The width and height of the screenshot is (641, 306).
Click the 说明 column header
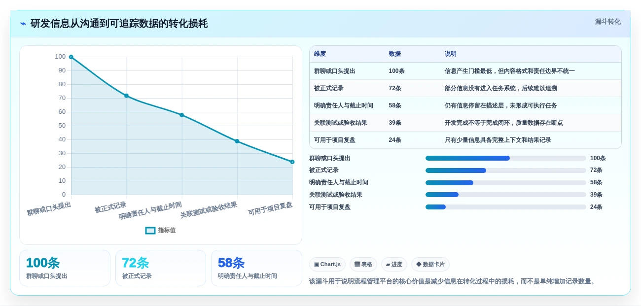tap(451, 54)
